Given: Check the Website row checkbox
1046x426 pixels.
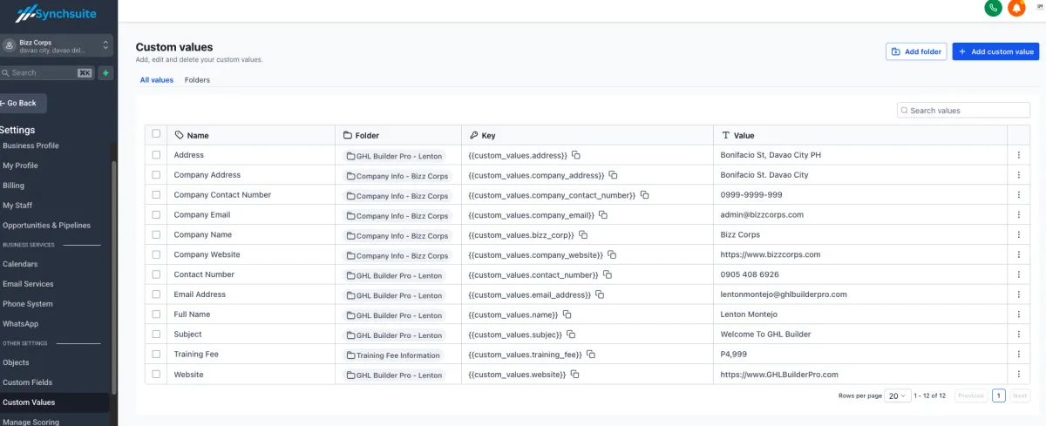Looking at the screenshot, I should 156,375.
